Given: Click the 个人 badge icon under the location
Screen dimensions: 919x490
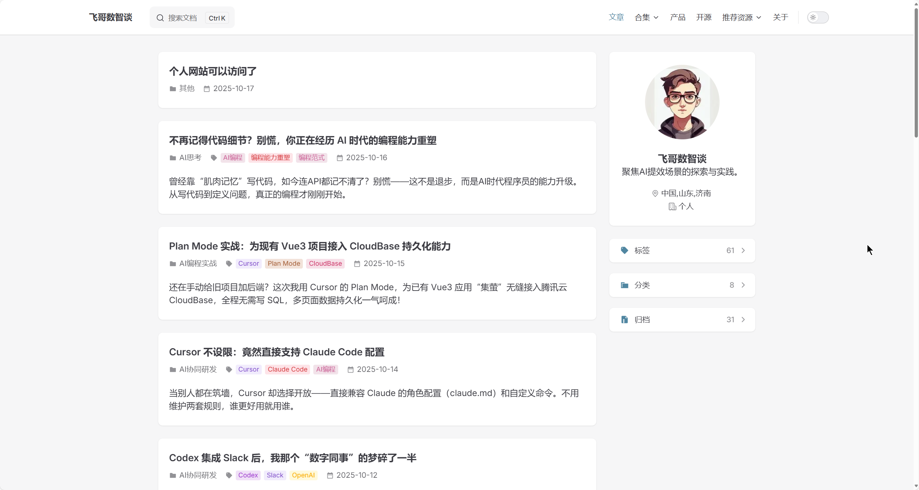Looking at the screenshot, I should tap(672, 207).
